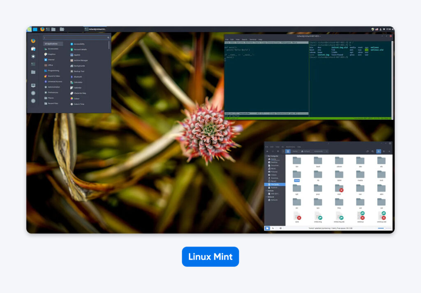Click the search magnifier icon in Nemo's toolbar
This screenshot has width=421, height=293.
[x=372, y=151]
